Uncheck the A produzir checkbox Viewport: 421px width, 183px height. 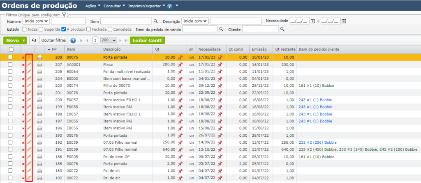[64, 29]
